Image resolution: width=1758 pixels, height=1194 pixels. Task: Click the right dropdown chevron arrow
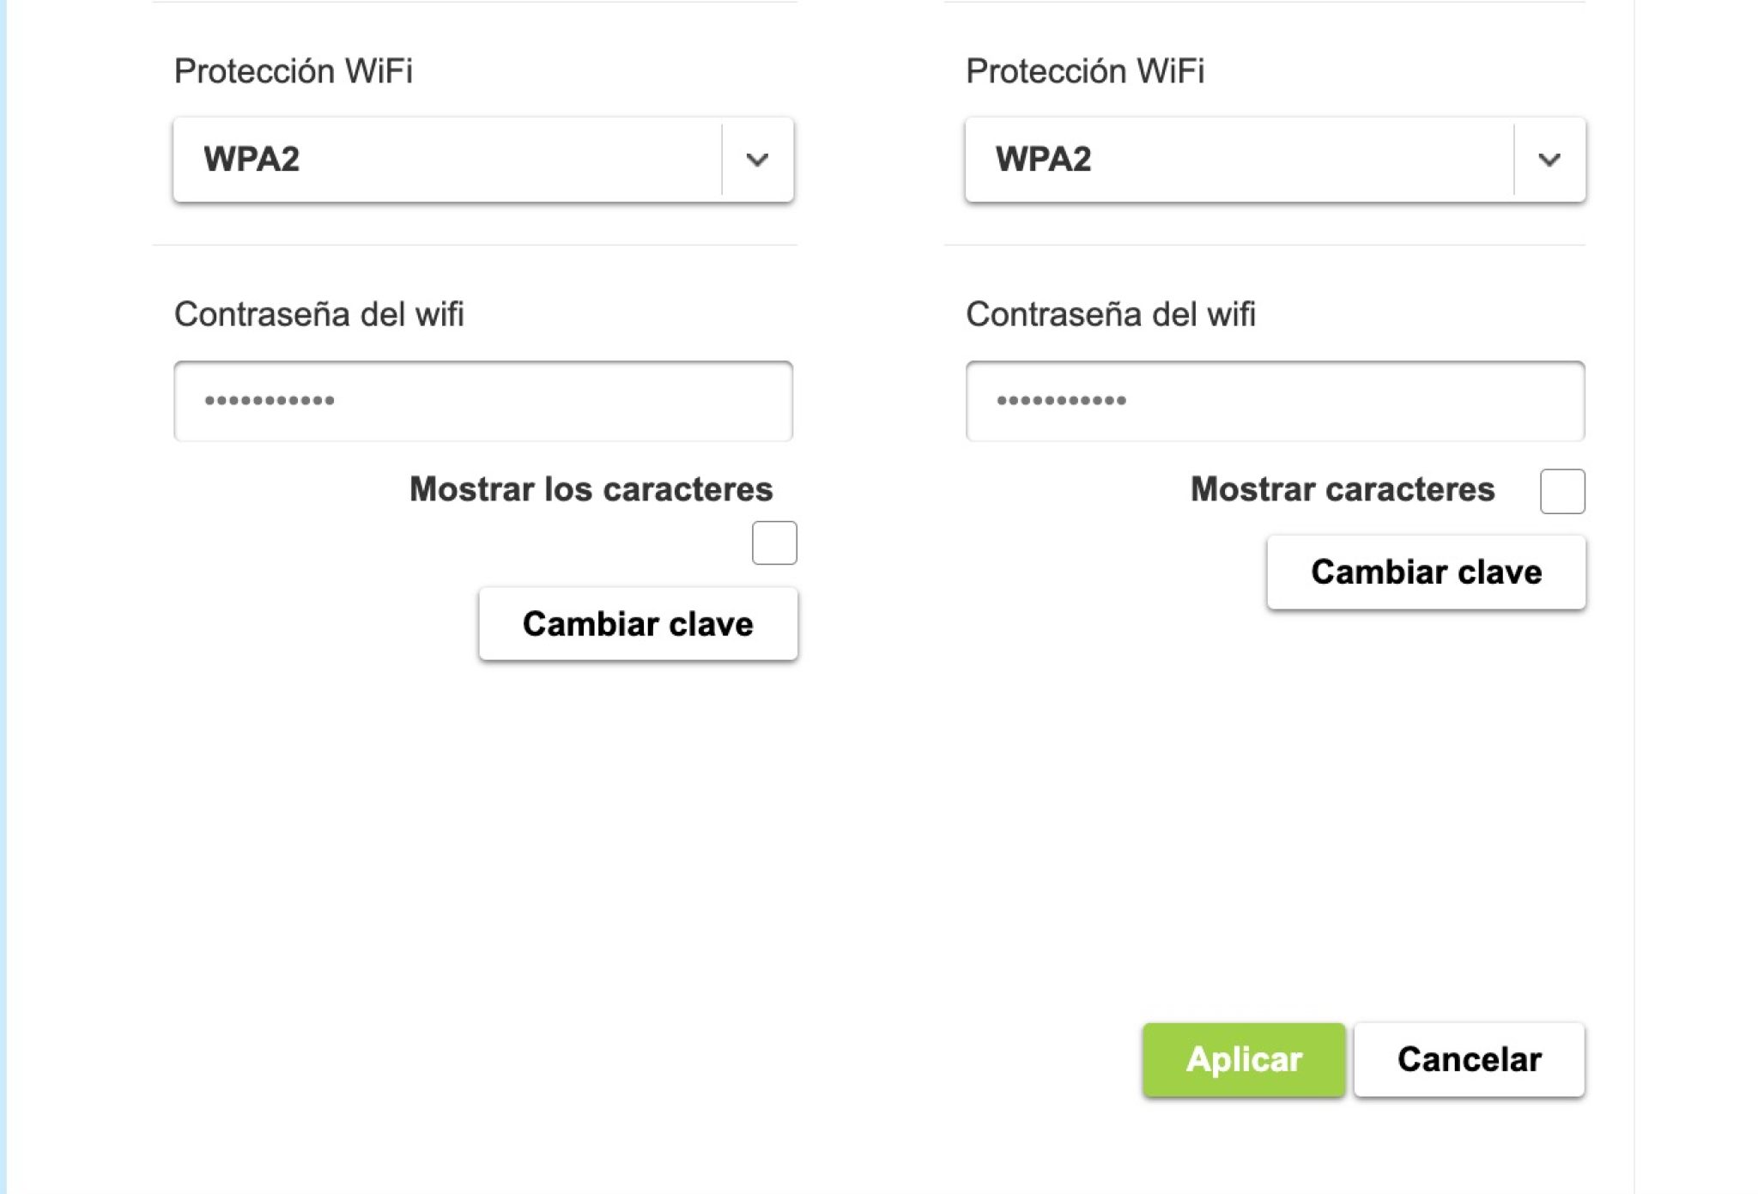point(1548,159)
